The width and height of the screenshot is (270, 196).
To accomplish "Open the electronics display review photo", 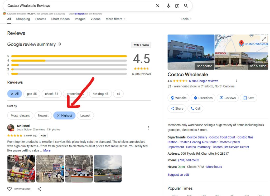I will [x=79, y=168].
